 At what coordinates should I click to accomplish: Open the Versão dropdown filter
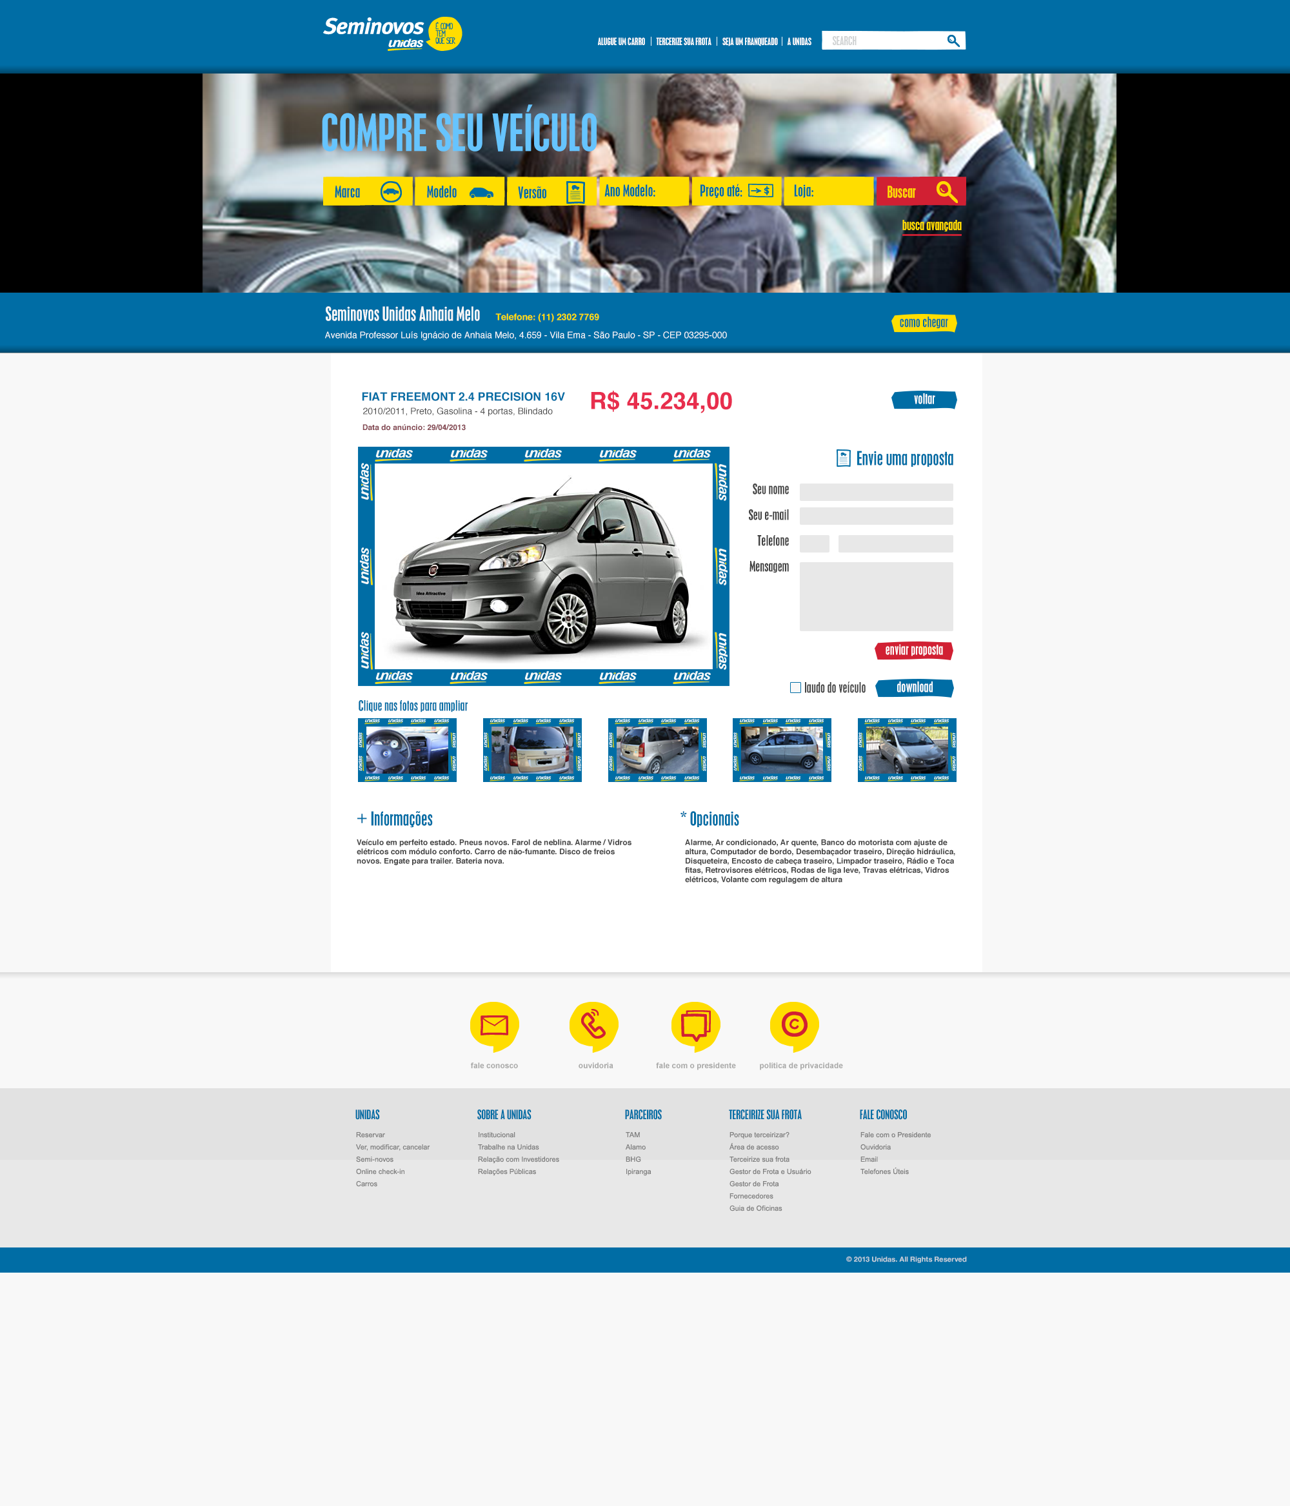(x=550, y=192)
